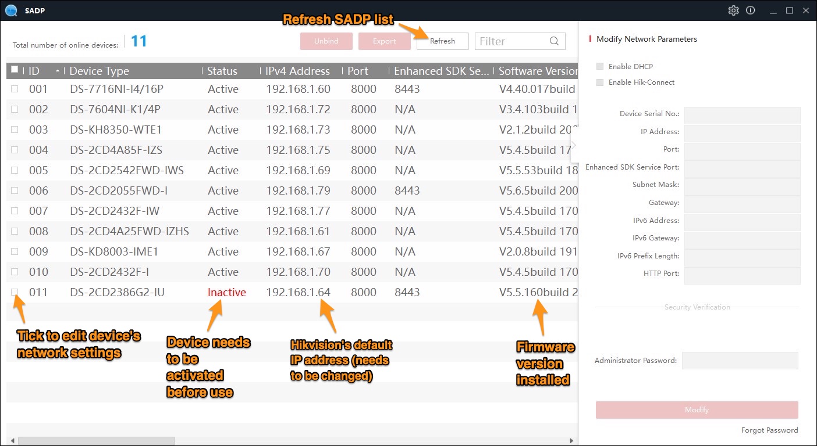817x446 pixels.
Task: Click the info icon in title bar
Action: pos(750,10)
